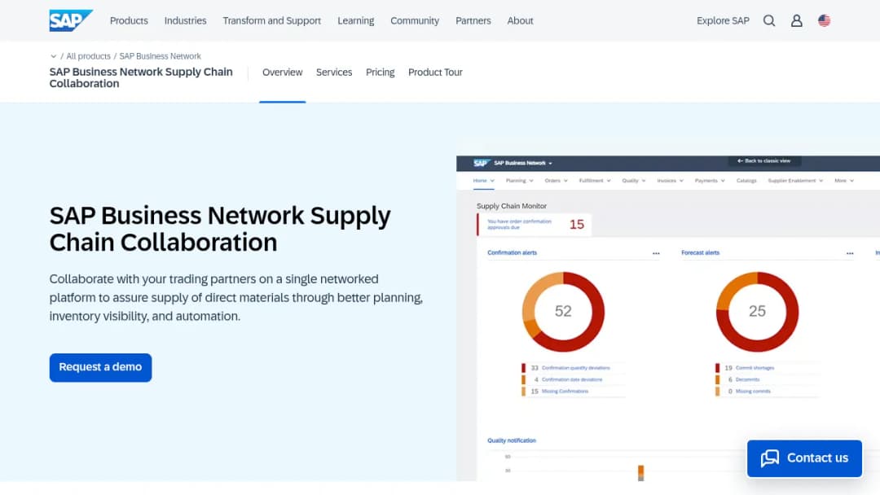Image resolution: width=880 pixels, height=495 pixels.
Task: Switch to the Pricing tab
Action: pyautogui.click(x=380, y=72)
